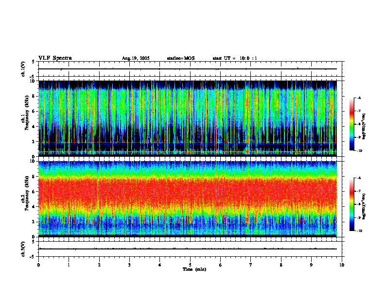Click the "ch.3(V)" waveform axis label
This screenshot has height=297, width=385.
[23, 249]
